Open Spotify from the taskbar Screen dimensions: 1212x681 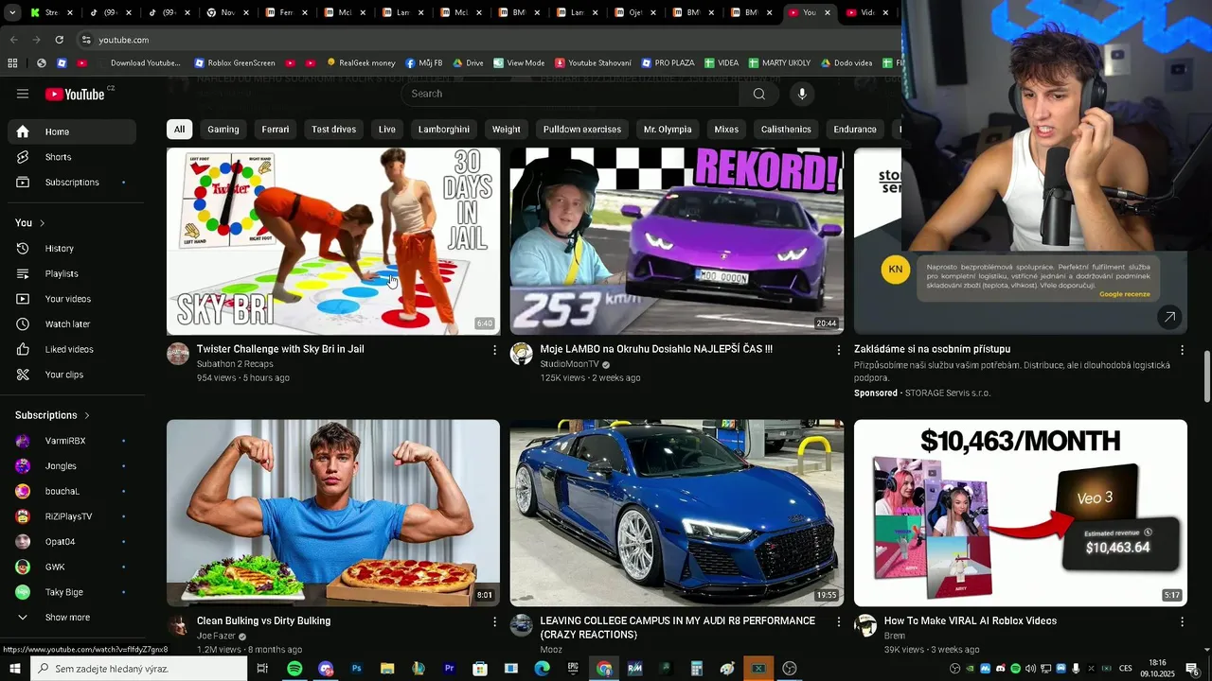coord(294,669)
